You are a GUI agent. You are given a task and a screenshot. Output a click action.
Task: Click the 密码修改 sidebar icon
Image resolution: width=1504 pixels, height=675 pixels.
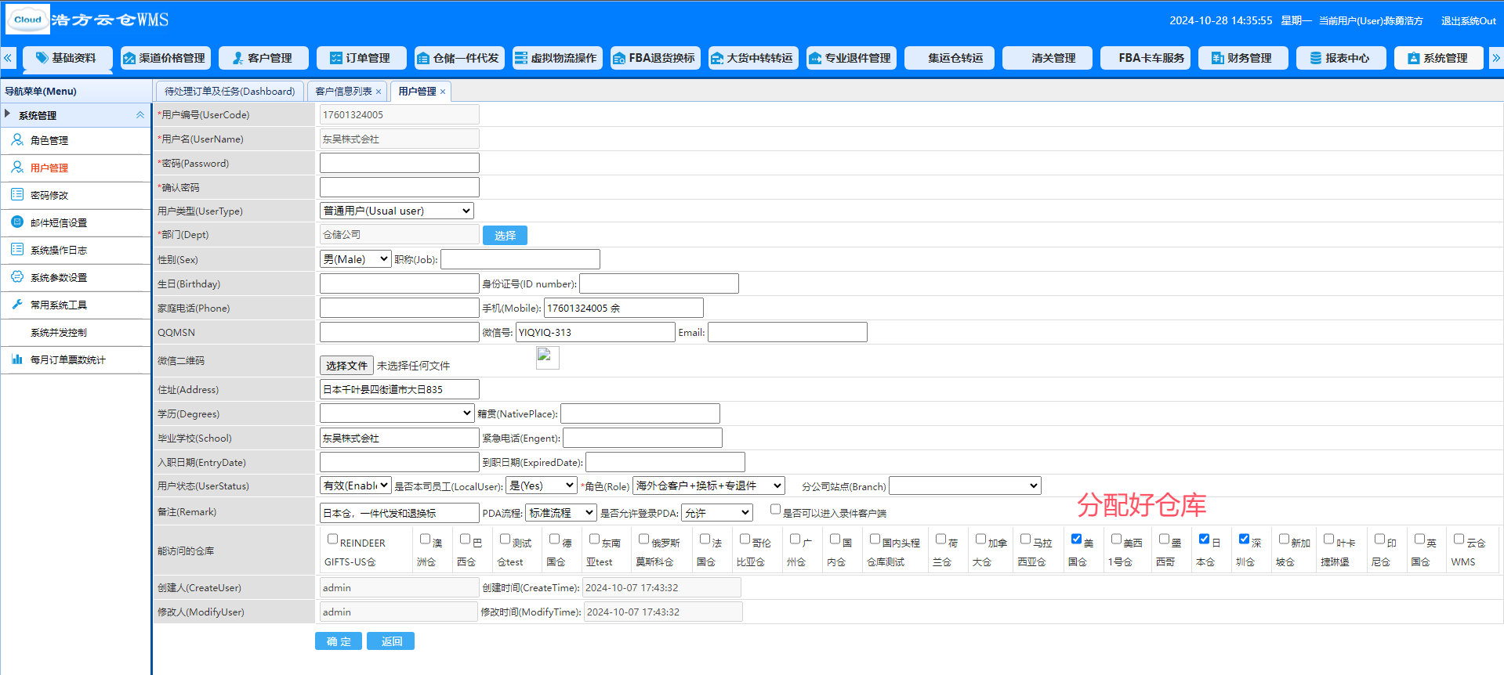[16, 195]
